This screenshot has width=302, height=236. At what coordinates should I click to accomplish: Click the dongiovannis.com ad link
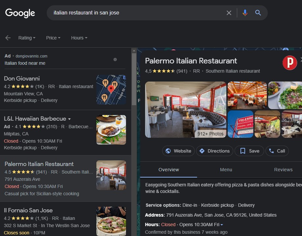tap(31, 56)
